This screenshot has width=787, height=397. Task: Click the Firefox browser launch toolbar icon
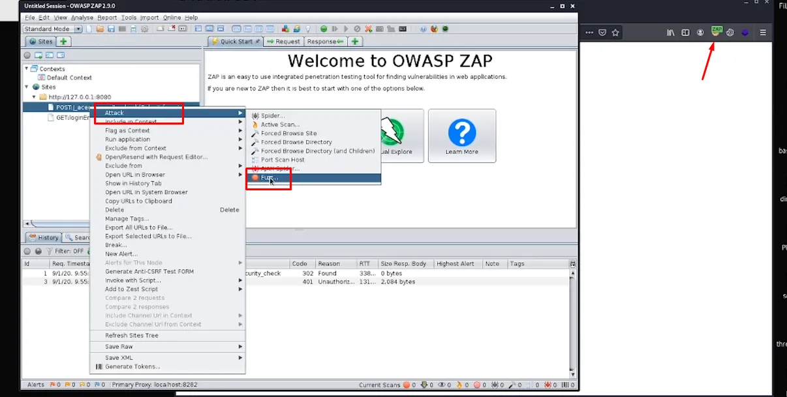pos(434,29)
